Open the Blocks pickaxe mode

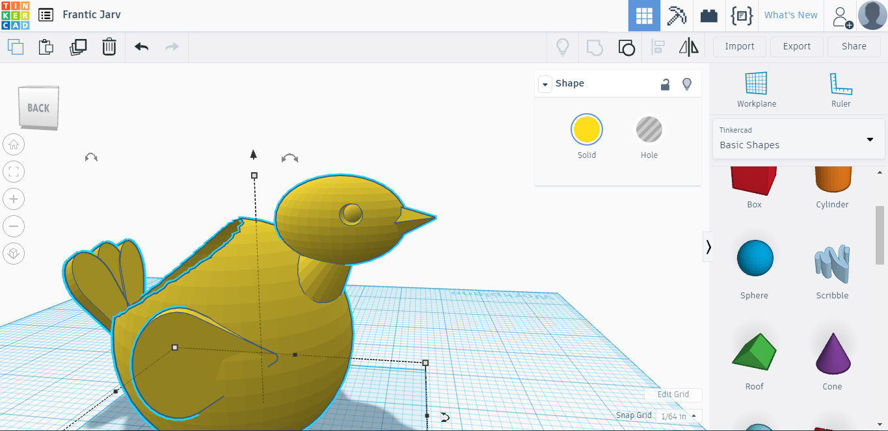tap(677, 16)
